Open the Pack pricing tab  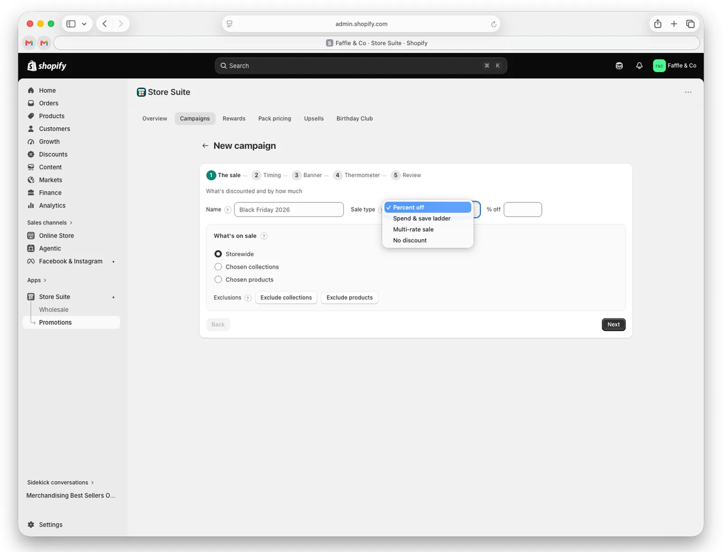(275, 119)
